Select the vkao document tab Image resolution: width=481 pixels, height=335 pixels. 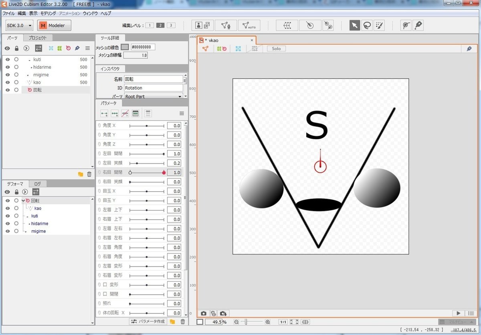coord(226,40)
